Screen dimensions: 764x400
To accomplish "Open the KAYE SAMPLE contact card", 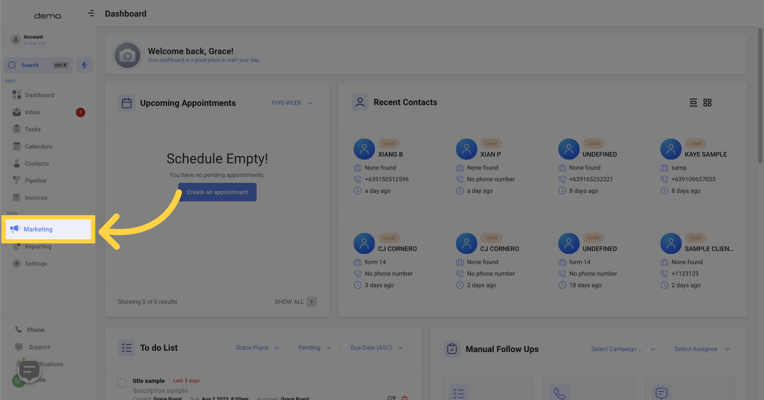I will click(696, 167).
